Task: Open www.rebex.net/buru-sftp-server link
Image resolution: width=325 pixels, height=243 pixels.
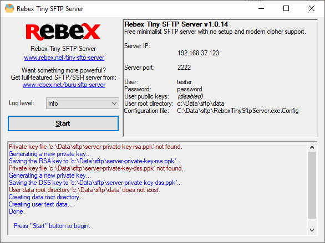Action: click(x=64, y=85)
